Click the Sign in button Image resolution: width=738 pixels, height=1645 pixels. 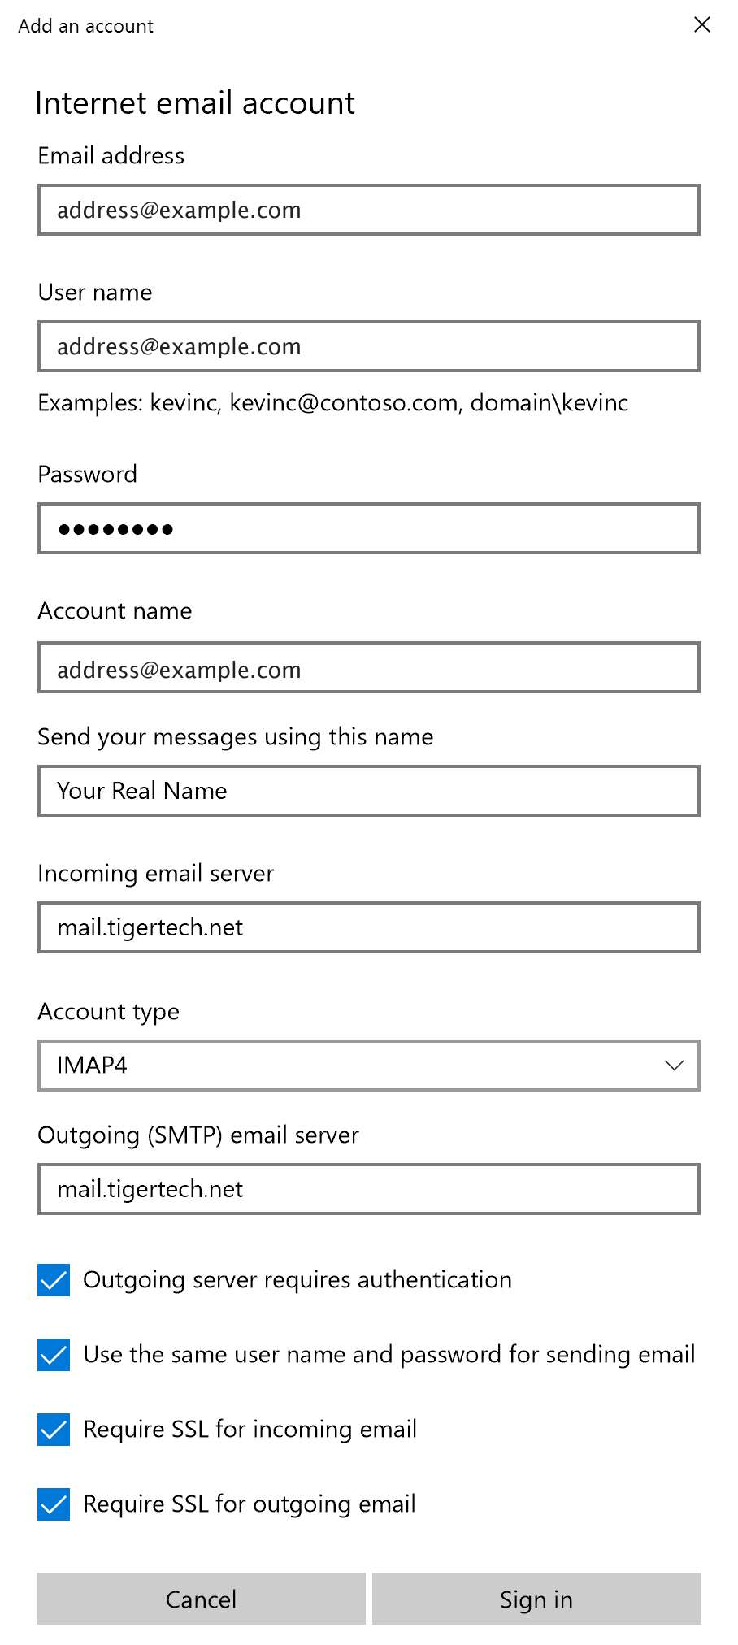coord(536,1599)
